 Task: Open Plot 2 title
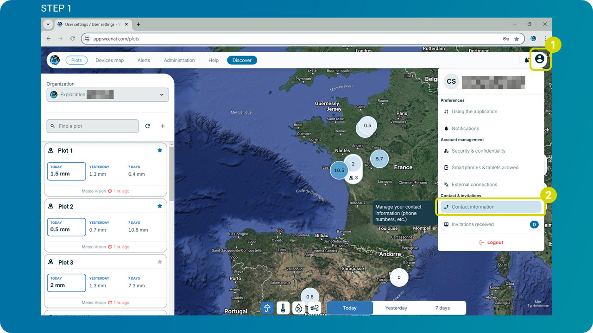[65, 207]
